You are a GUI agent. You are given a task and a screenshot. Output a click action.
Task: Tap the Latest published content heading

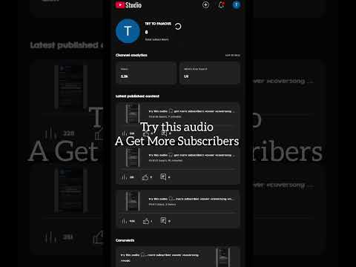pos(137,96)
